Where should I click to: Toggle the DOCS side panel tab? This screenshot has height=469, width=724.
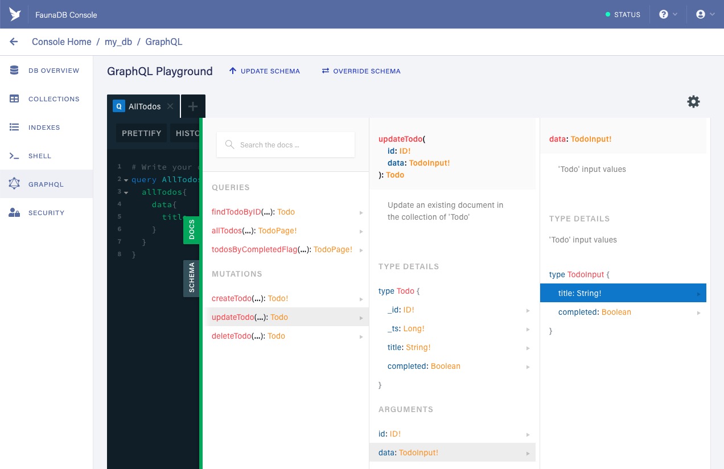192,230
